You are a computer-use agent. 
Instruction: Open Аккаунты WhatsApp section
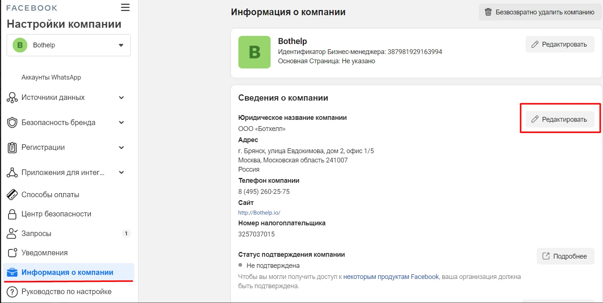51,77
